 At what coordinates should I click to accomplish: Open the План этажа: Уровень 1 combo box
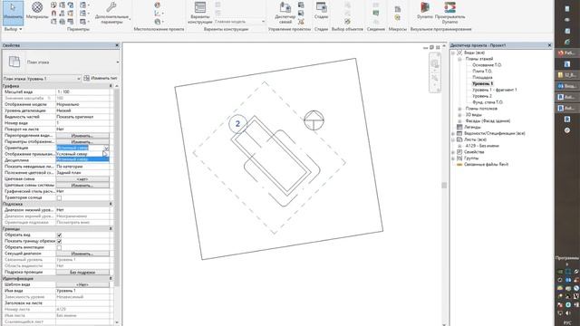click(x=42, y=79)
